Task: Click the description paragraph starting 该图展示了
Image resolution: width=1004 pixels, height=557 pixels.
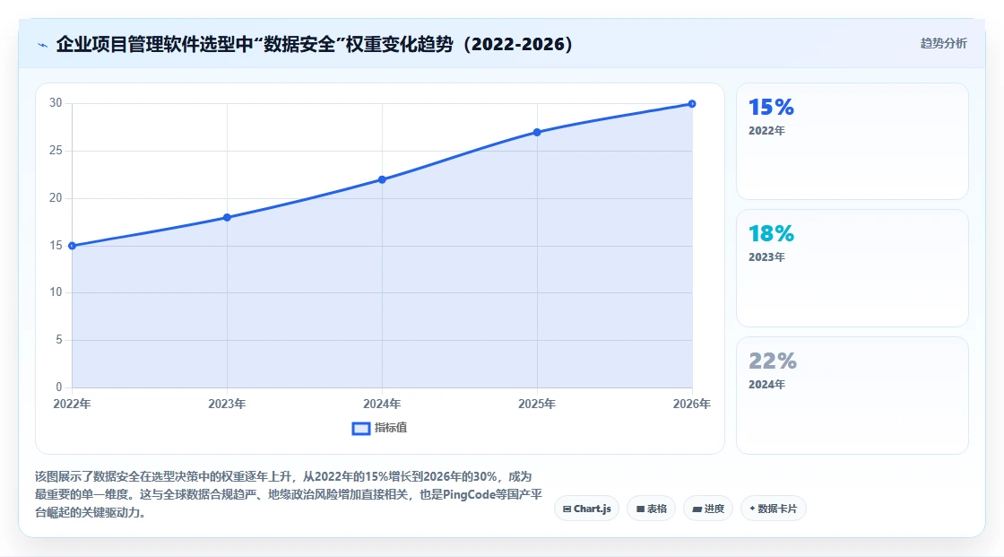Action: click(x=289, y=494)
